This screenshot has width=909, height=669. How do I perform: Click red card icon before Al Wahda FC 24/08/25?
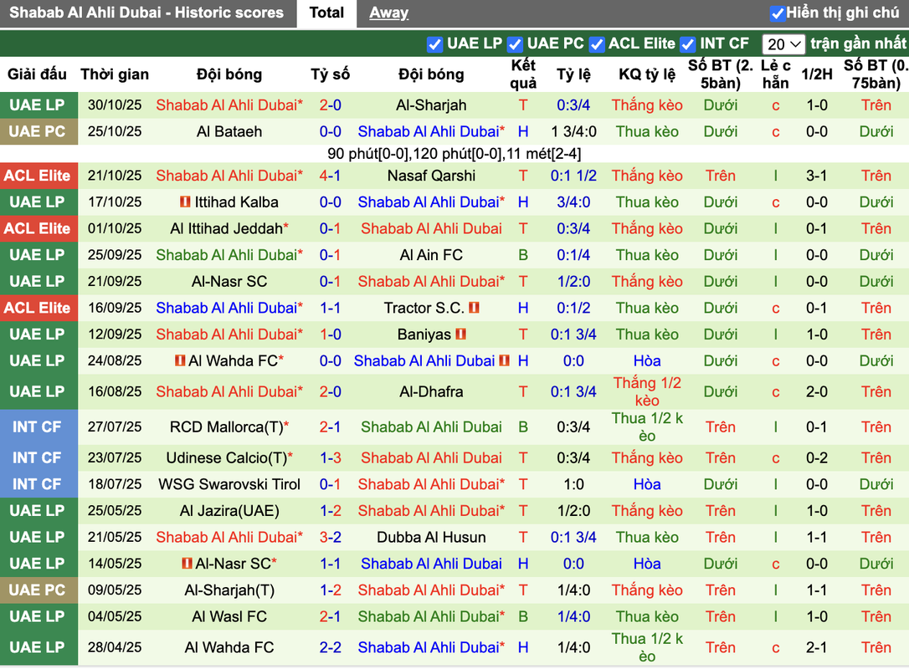180,361
